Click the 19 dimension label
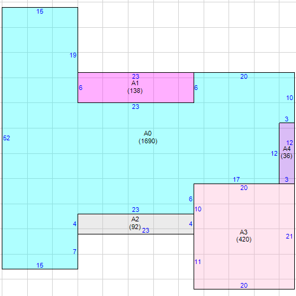The height and width of the screenshot is (296, 296). (x=73, y=55)
